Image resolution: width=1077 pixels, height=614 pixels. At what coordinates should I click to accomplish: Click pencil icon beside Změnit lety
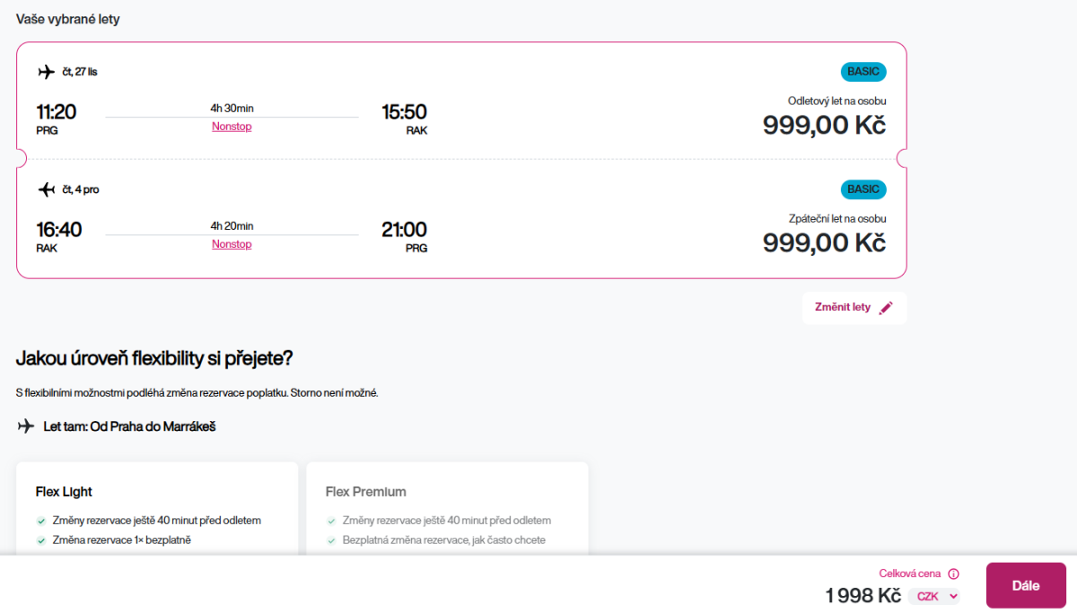(x=886, y=308)
